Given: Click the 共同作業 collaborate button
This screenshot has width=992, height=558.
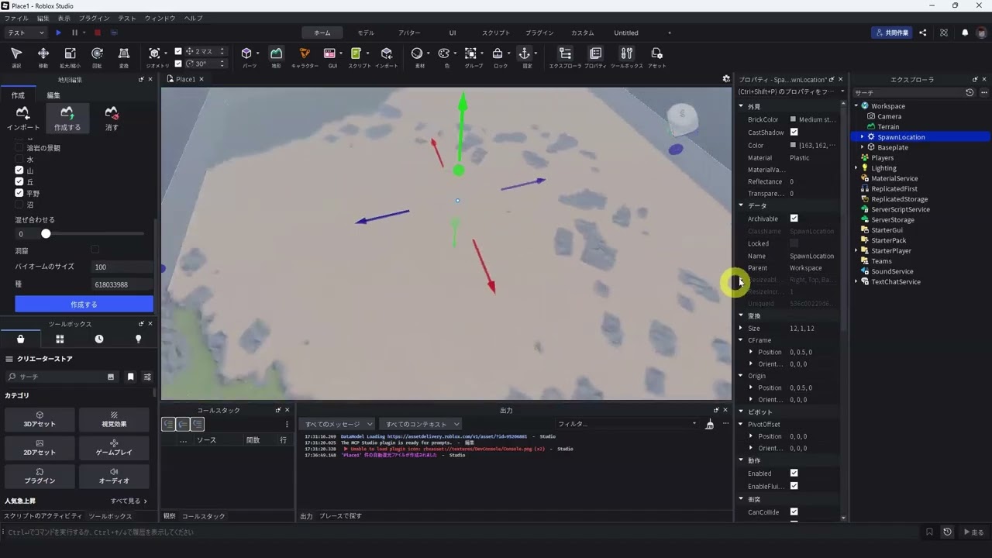Looking at the screenshot, I should tap(891, 33).
